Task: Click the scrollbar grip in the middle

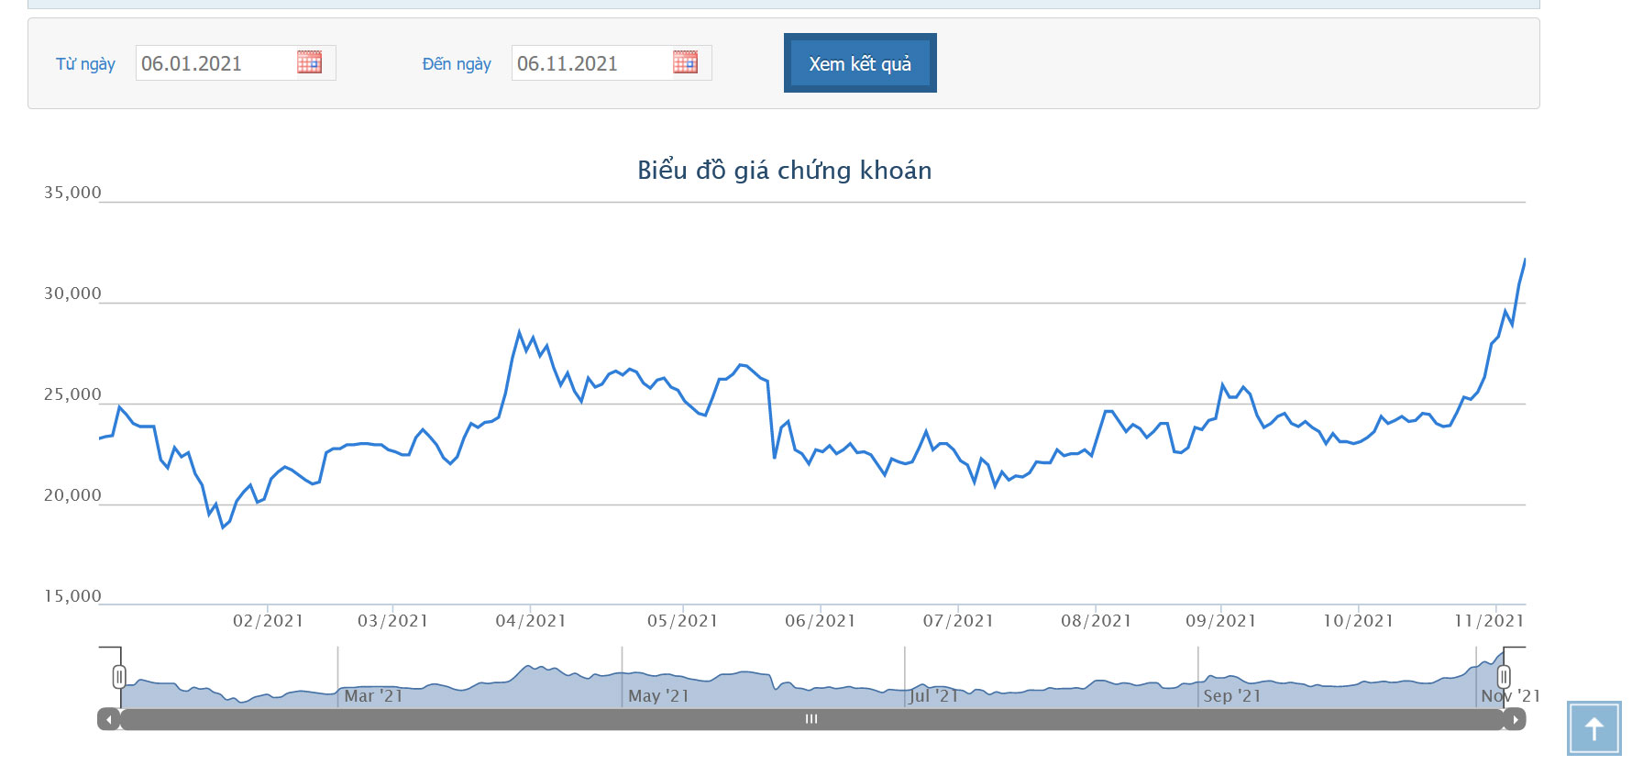Action: click(811, 720)
